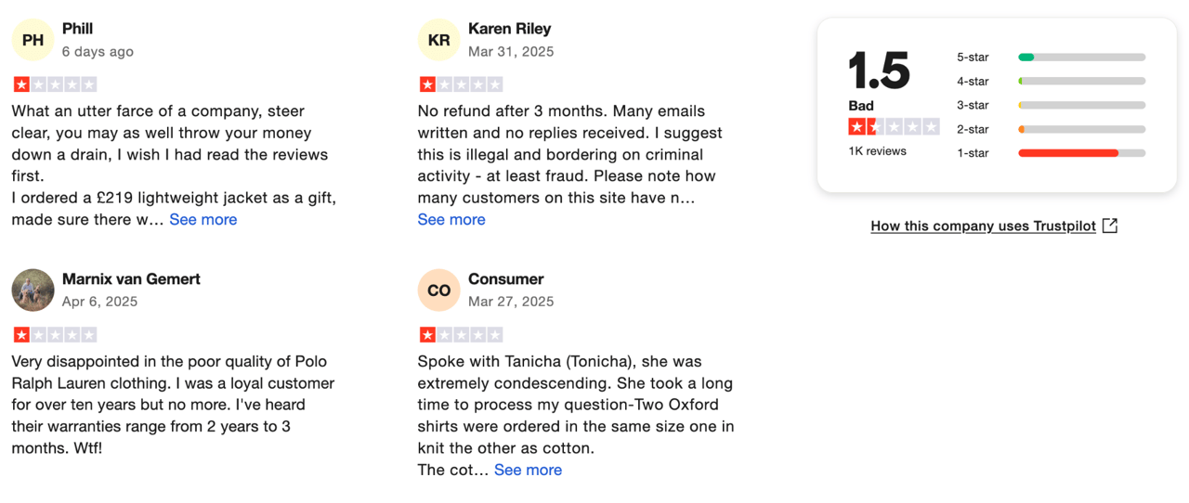Click the external link icon beside Trustpilot link
This screenshot has width=1189, height=503.
[x=1110, y=226]
